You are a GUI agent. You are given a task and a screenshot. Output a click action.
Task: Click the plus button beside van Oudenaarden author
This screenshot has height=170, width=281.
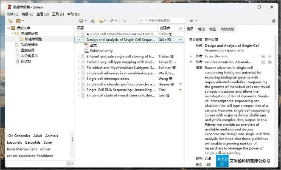(269, 62)
